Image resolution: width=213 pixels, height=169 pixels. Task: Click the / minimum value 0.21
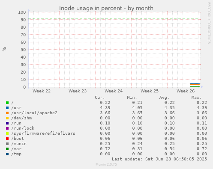[x=137, y=103]
